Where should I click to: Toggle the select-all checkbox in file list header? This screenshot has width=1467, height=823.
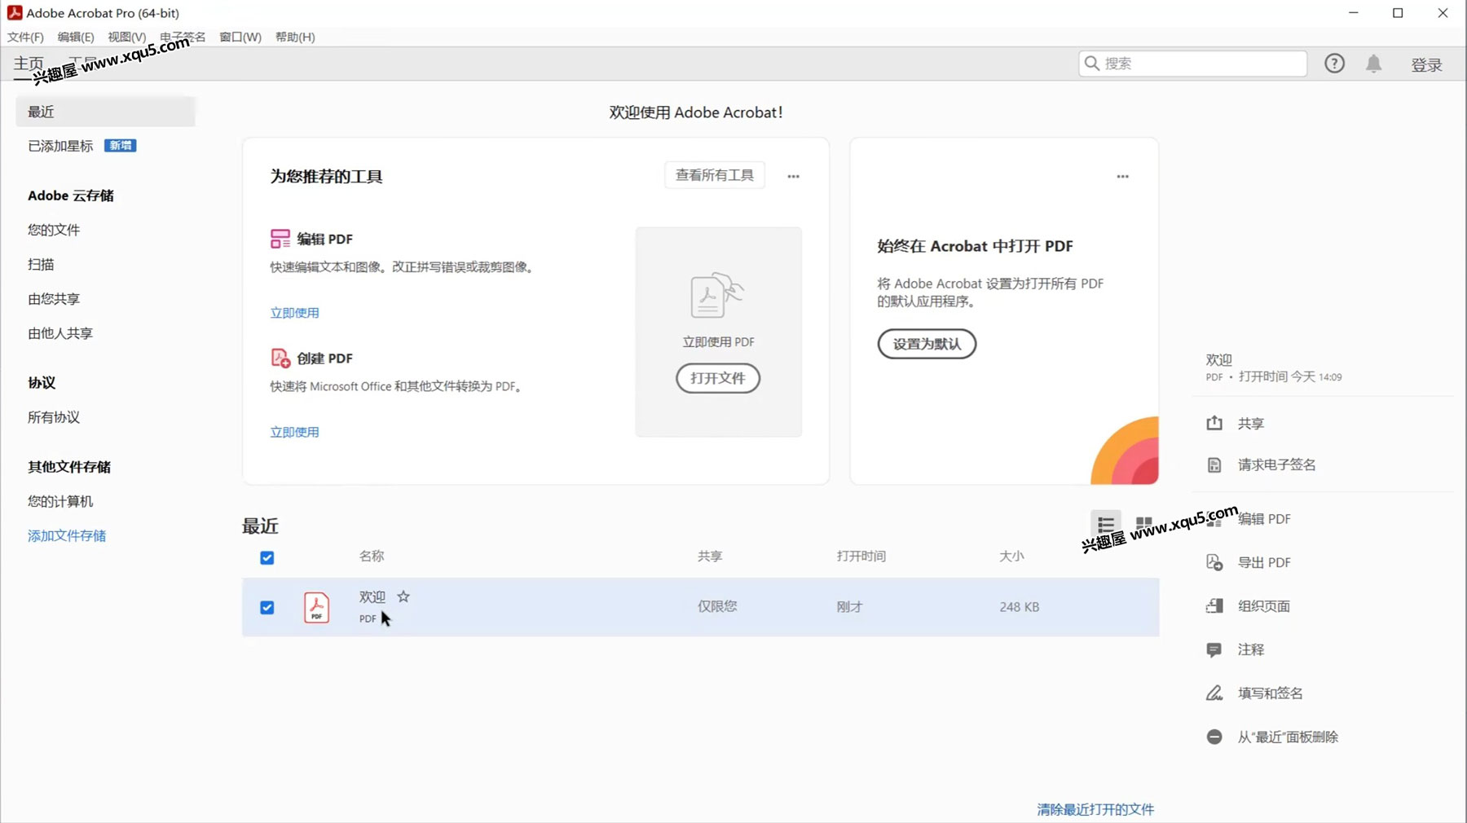267,558
